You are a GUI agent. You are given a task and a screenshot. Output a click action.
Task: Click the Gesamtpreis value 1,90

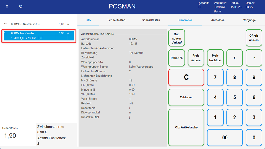click(10, 136)
